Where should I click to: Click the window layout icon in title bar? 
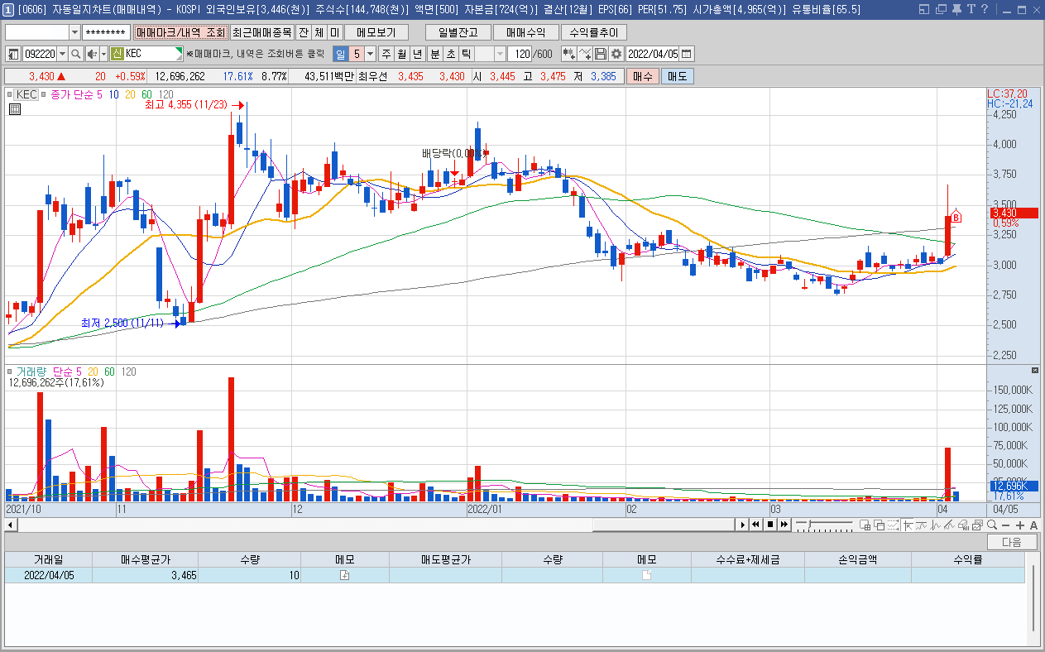tap(924, 9)
